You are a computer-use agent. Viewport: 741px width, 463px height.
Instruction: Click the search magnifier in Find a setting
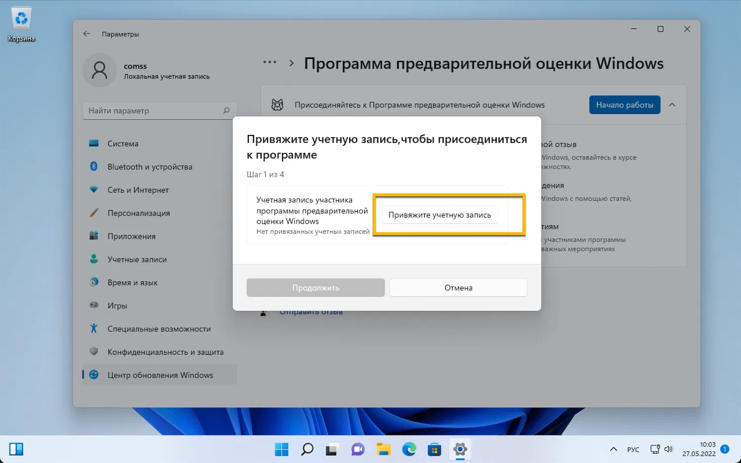tap(226, 111)
